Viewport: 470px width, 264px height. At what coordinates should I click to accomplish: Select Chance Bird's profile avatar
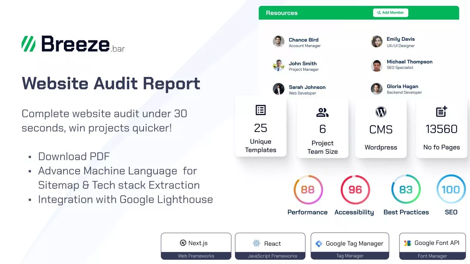tap(279, 41)
